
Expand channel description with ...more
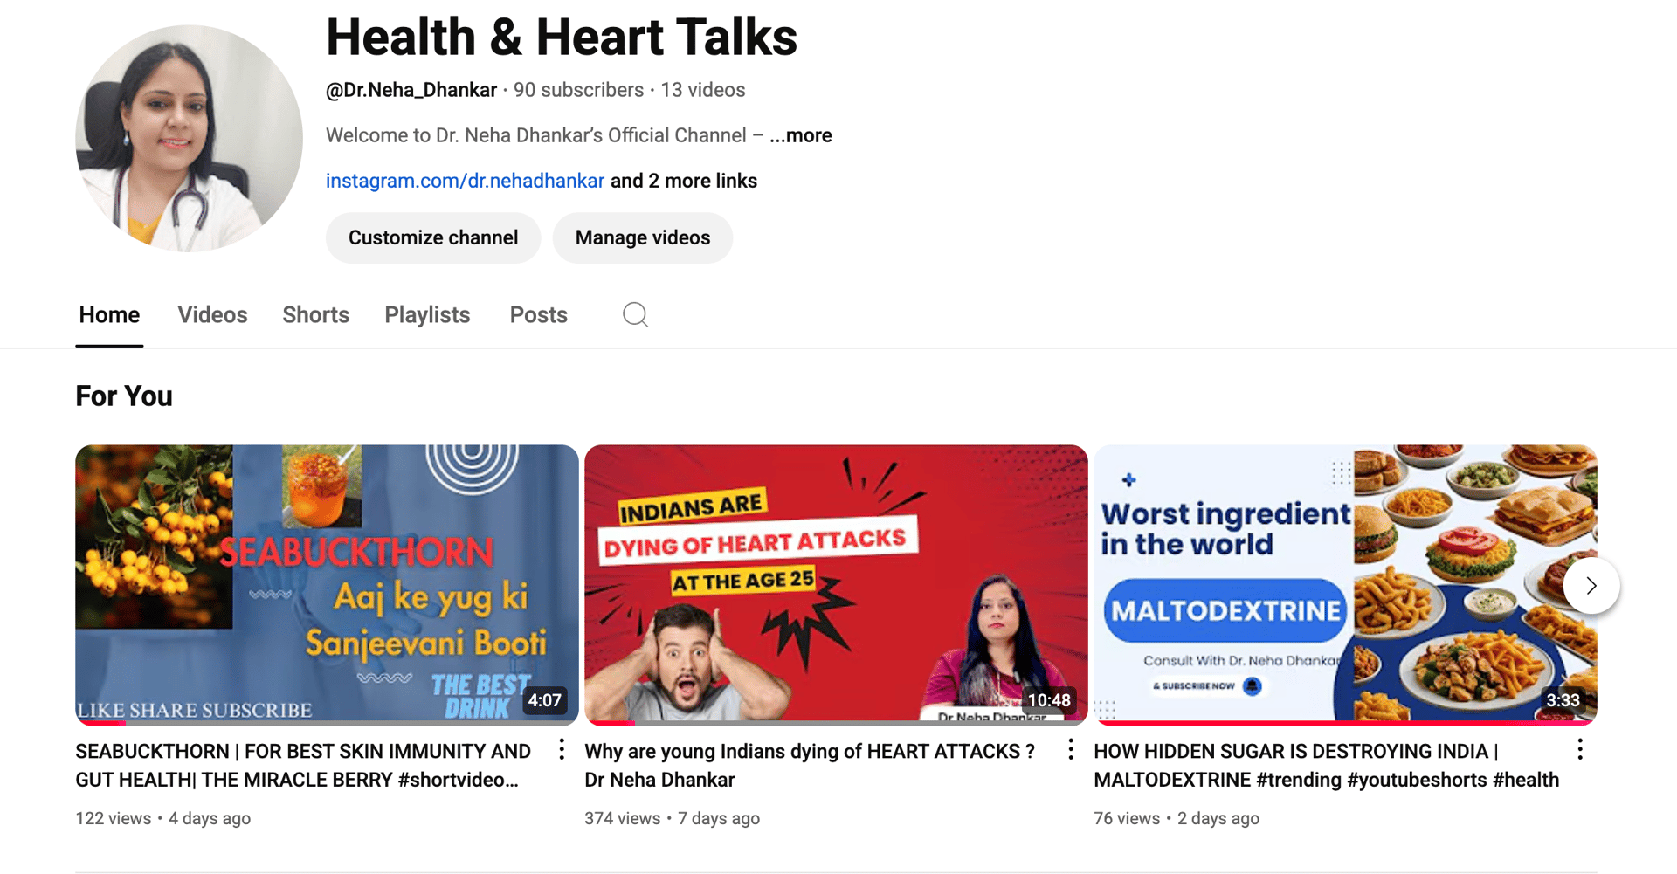(x=801, y=135)
